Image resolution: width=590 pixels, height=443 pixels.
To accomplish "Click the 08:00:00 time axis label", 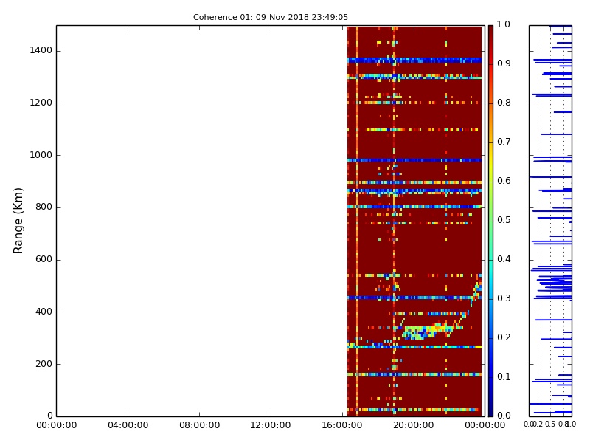I will (x=199, y=425).
